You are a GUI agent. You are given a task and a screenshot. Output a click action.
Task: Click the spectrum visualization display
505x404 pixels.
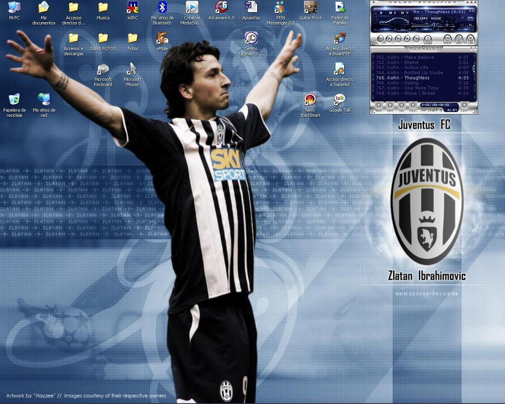[393, 21]
